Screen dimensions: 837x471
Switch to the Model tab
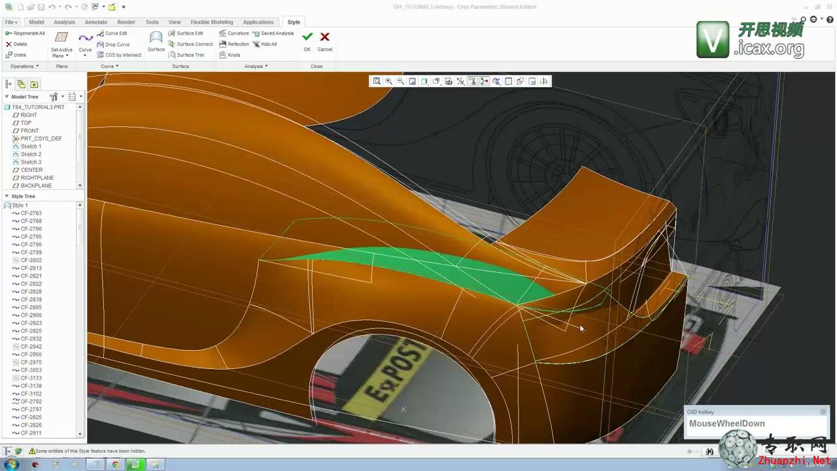37,22
